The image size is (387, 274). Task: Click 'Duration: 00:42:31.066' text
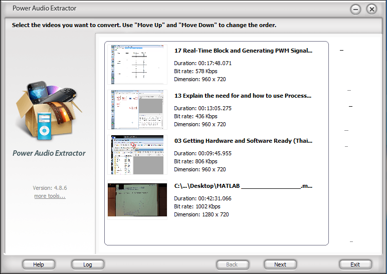tap(203, 198)
